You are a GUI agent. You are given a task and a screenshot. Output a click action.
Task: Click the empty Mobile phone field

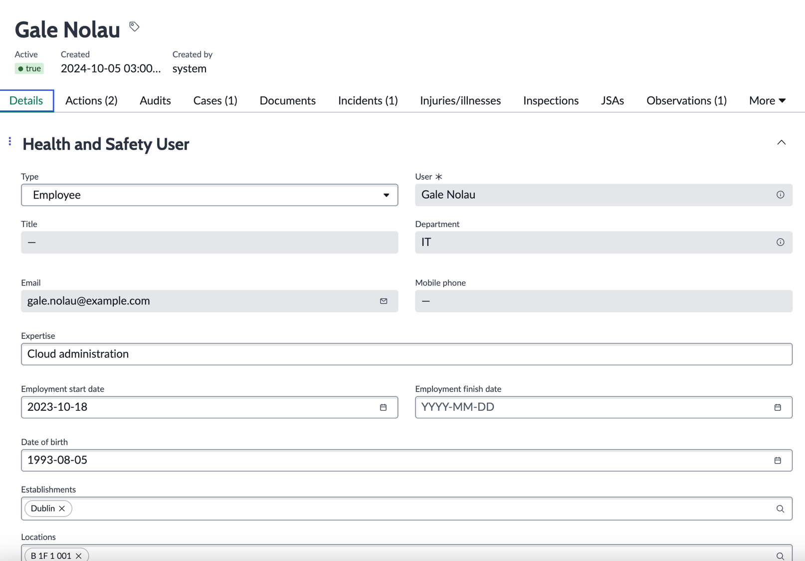coord(604,301)
